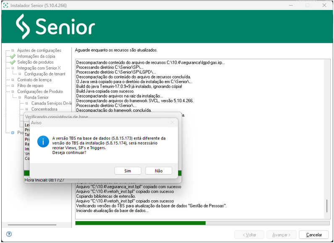Click the Senior logo in the banner
The image size is (334, 243).
[55, 26]
